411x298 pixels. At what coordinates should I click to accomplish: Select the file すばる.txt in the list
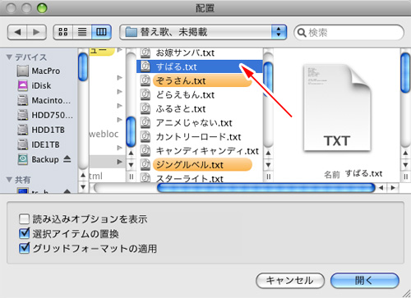pyautogui.click(x=200, y=66)
